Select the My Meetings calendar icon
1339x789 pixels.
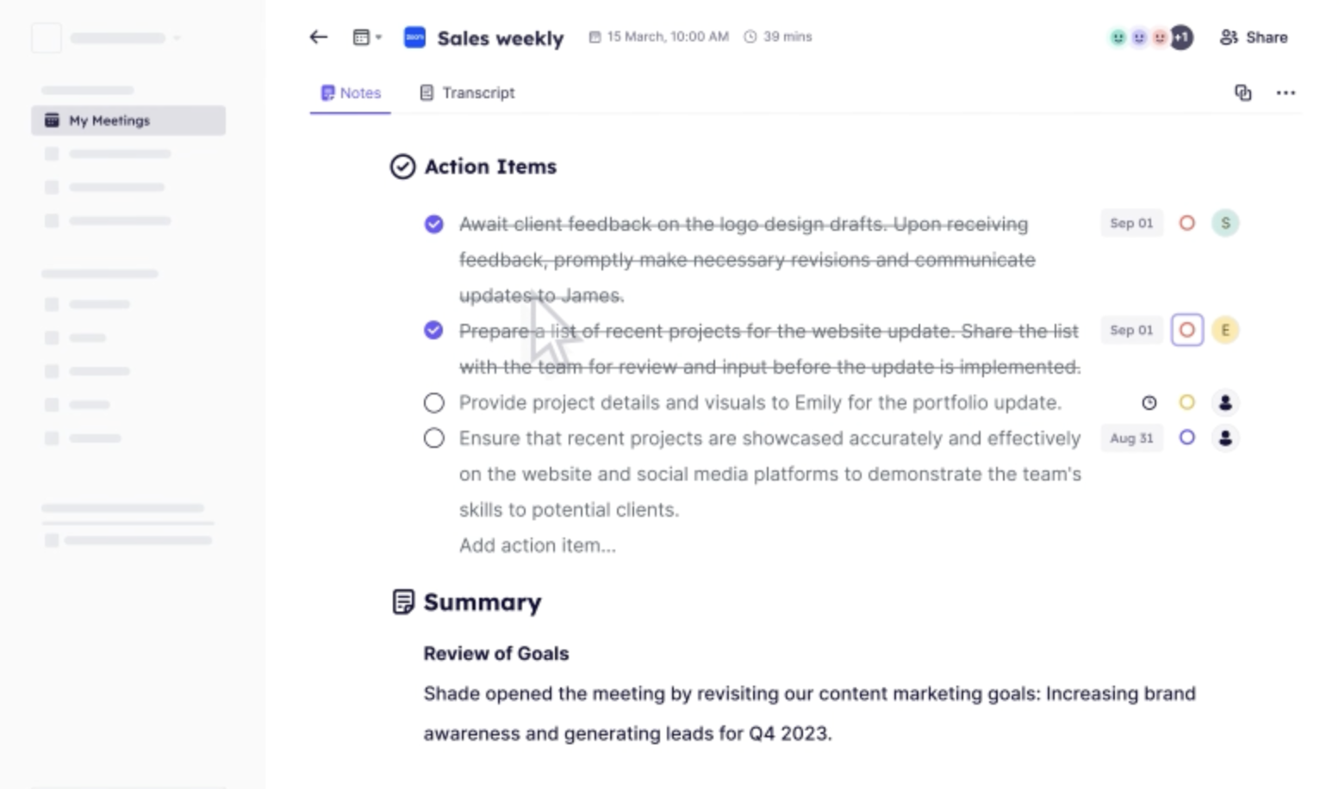(x=53, y=121)
